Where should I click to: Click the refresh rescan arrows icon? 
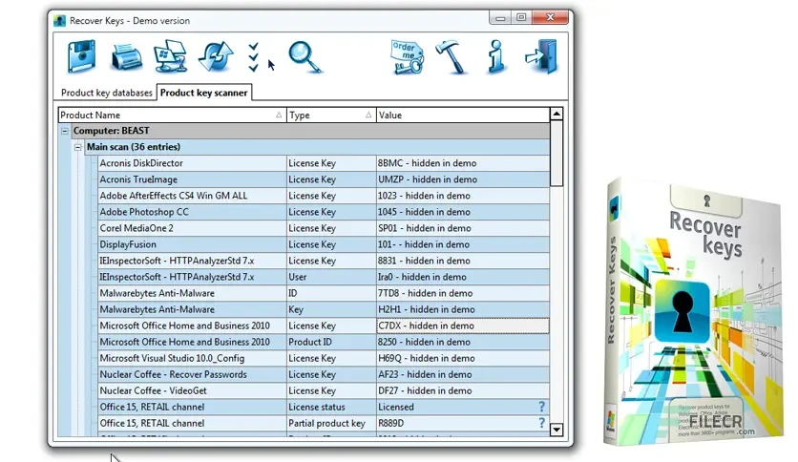tap(216, 56)
